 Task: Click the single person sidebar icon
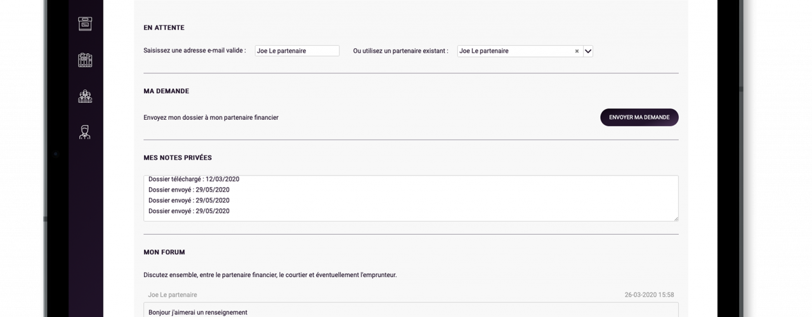point(85,132)
